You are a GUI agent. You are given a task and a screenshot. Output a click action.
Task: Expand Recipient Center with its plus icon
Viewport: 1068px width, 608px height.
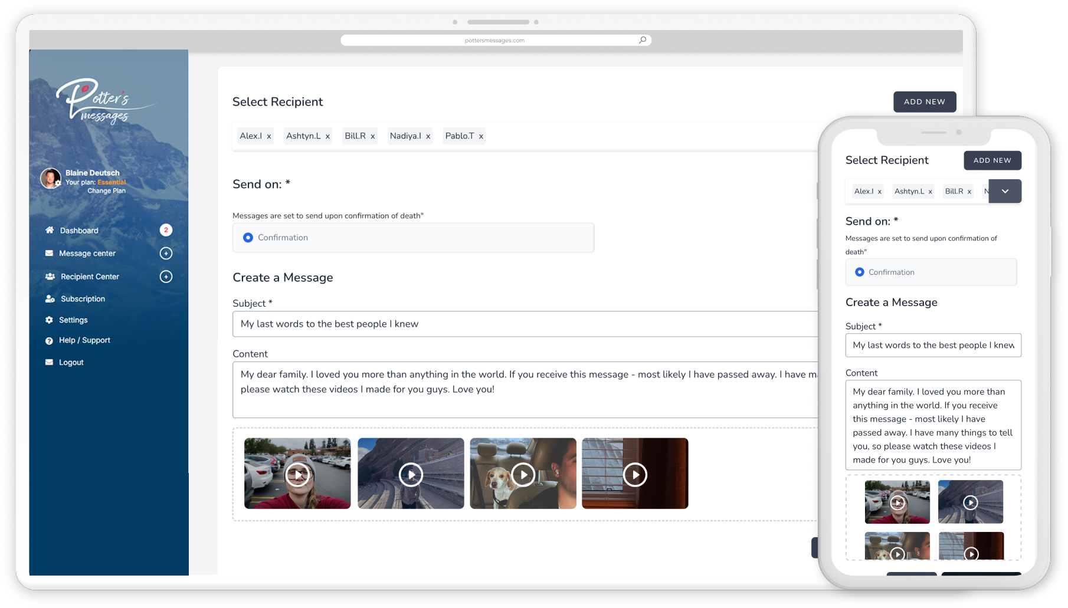[166, 277]
